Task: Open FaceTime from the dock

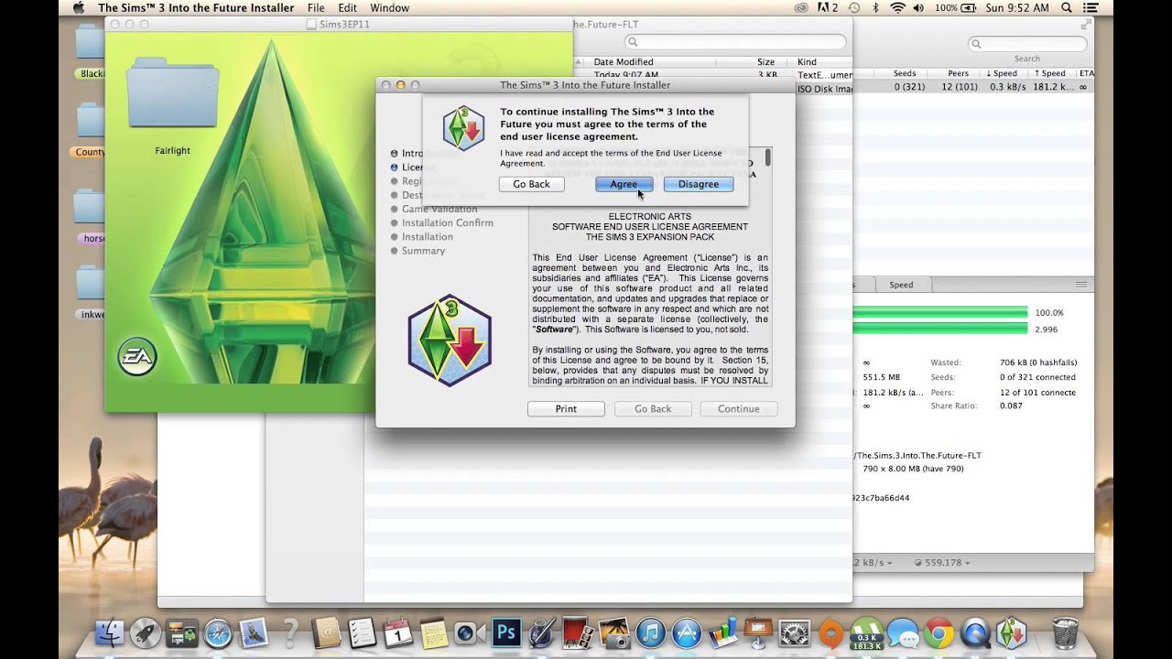Action: click(x=470, y=633)
